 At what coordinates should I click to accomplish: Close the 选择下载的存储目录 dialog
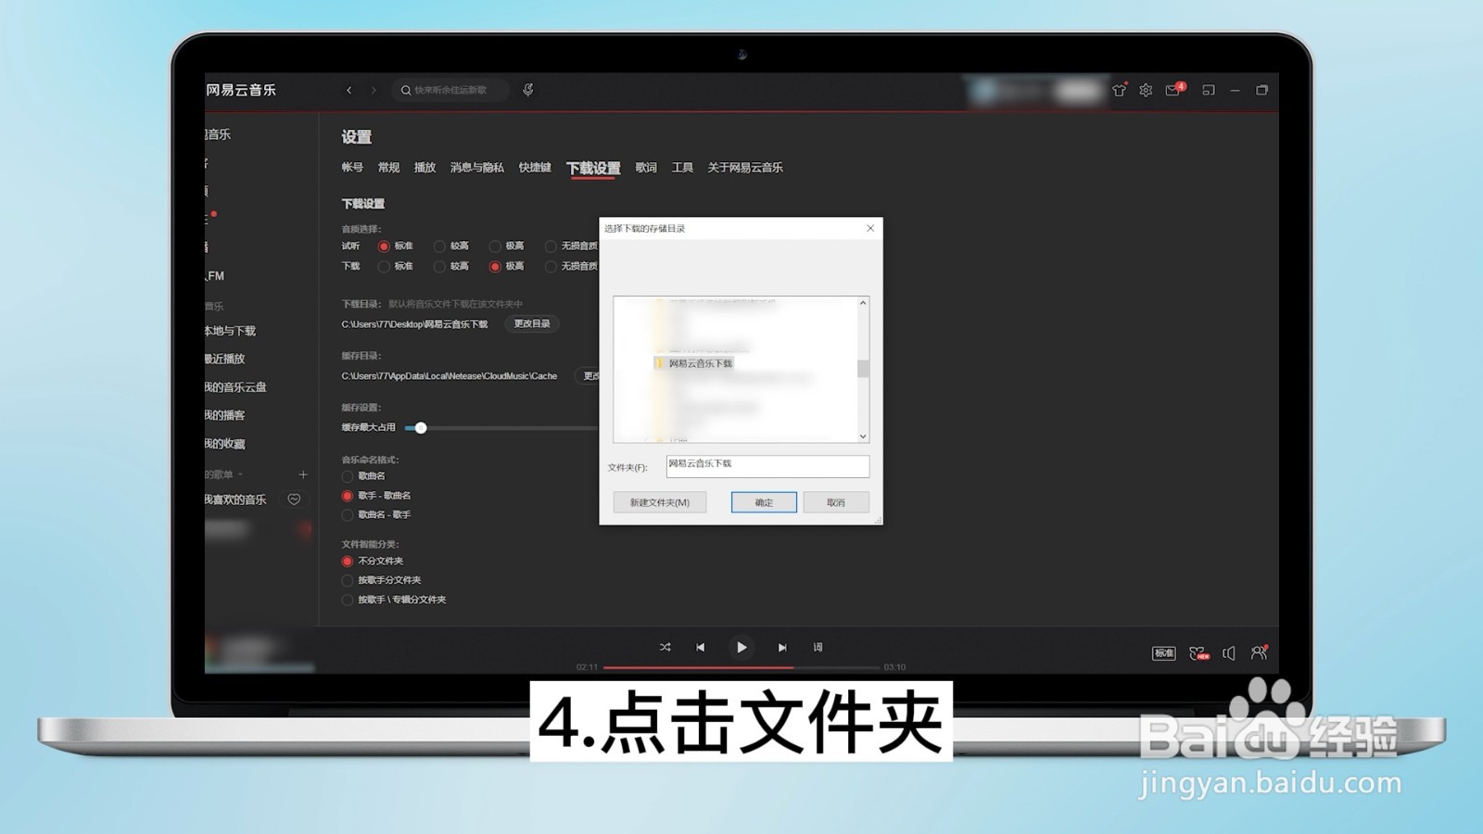pos(870,228)
